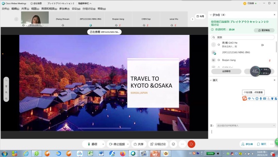Open the 文件 menu

[x=5, y=9]
